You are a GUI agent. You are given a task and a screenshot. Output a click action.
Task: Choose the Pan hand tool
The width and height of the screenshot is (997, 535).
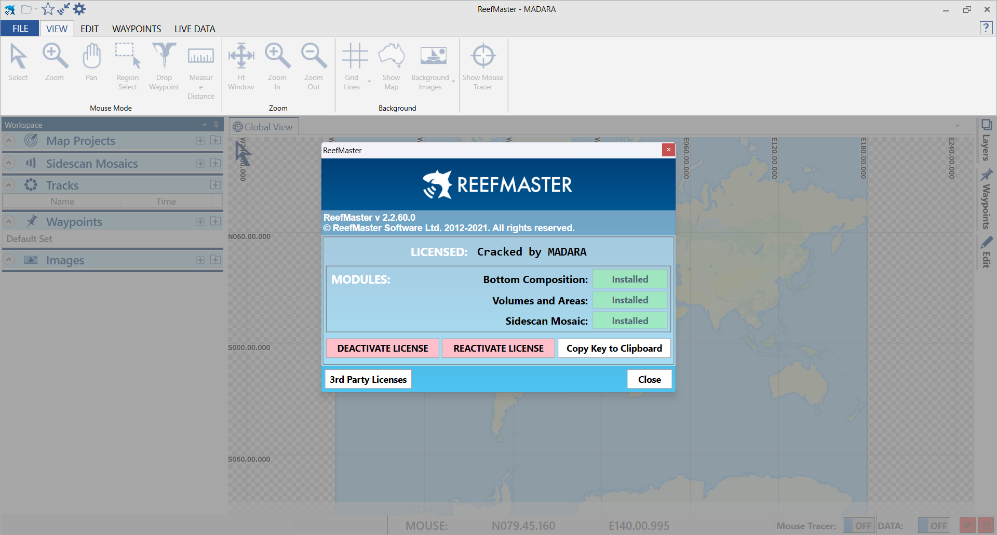[91, 62]
